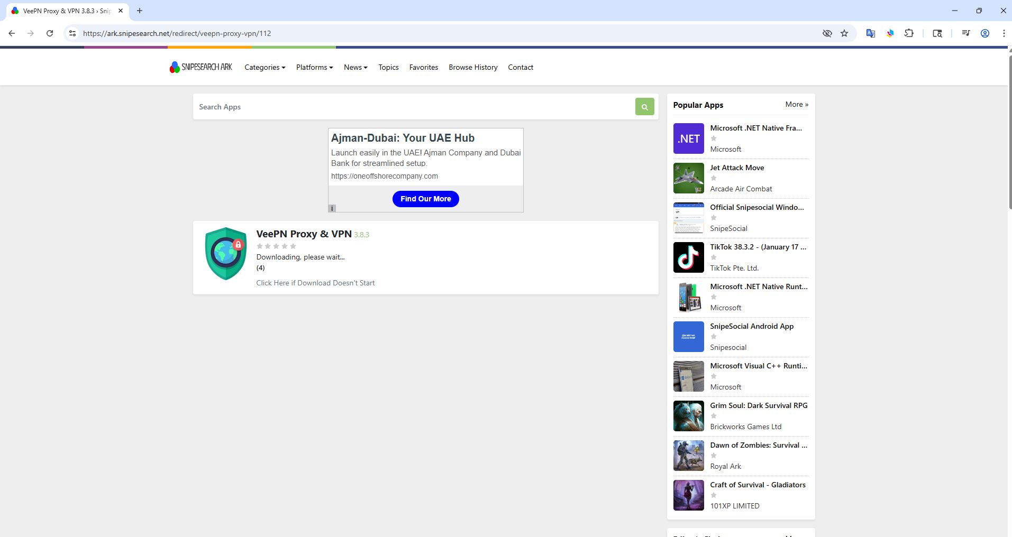1012x537 pixels.
Task: Click the TikTok app icon
Action: (688, 257)
